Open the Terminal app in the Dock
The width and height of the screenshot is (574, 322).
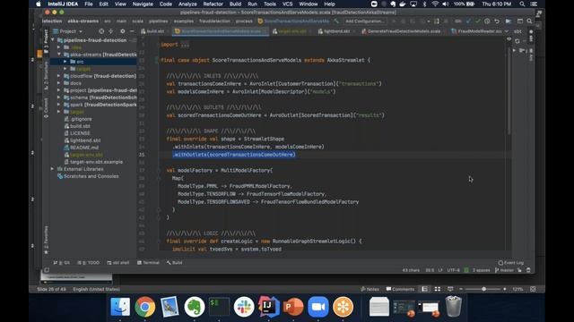click(x=219, y=307)
